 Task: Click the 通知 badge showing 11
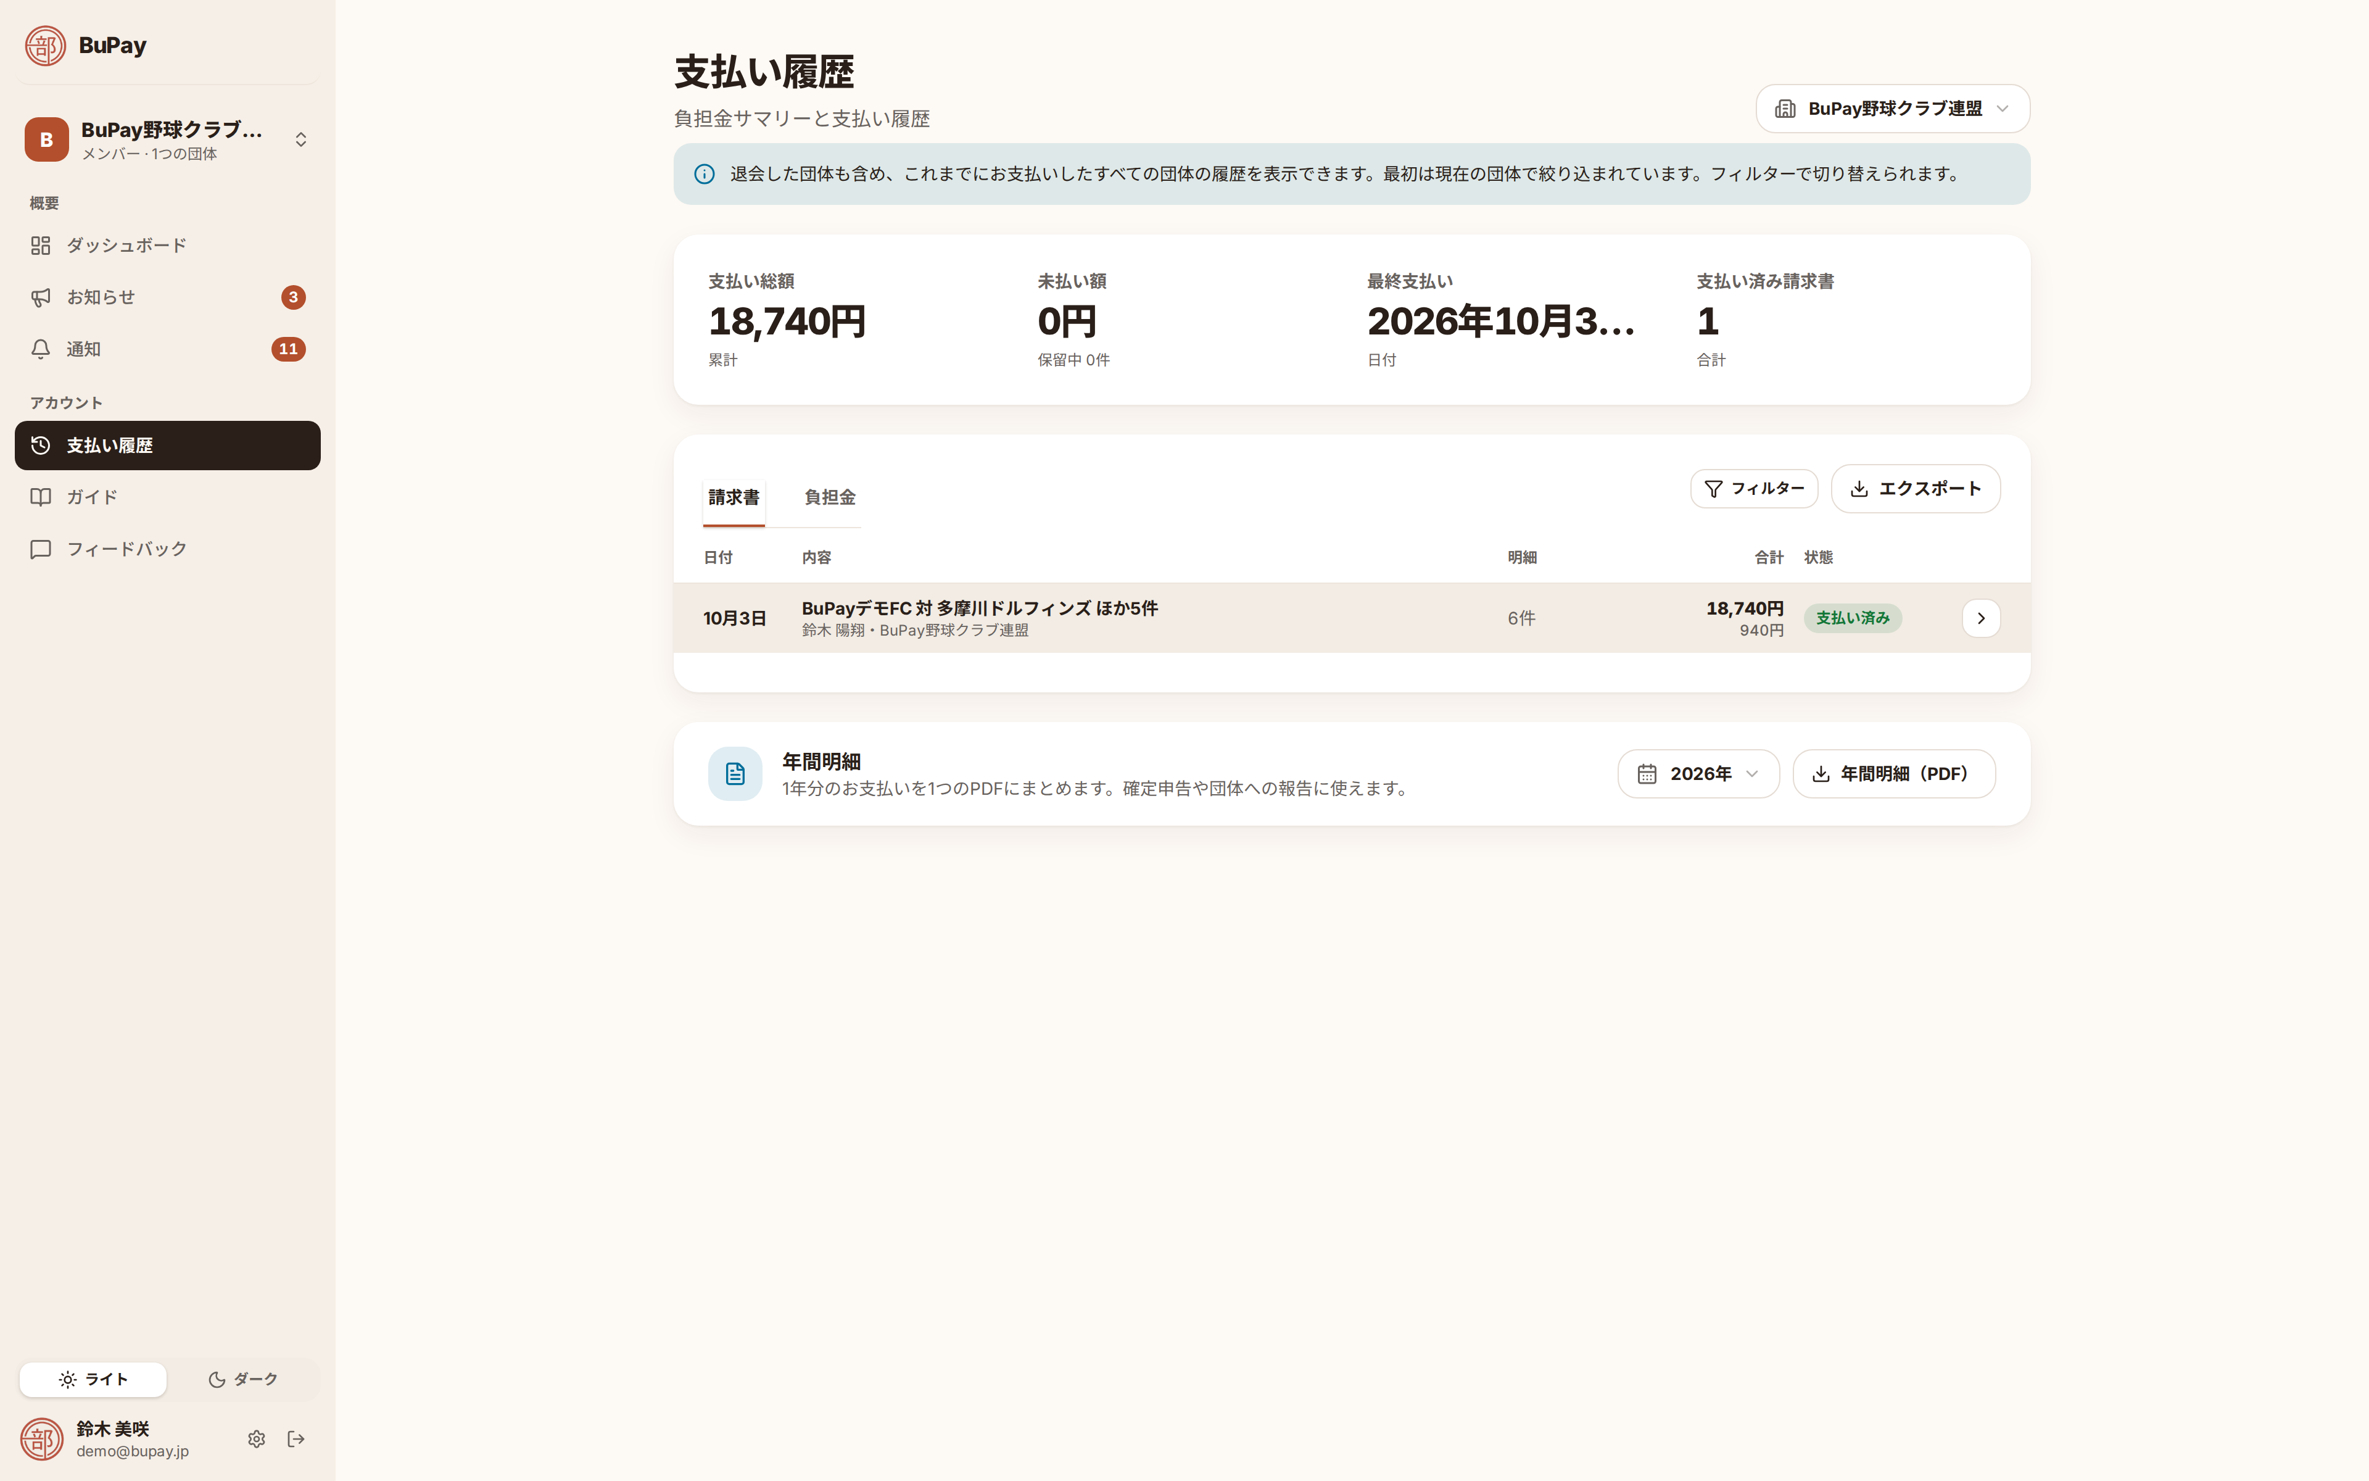288,349
